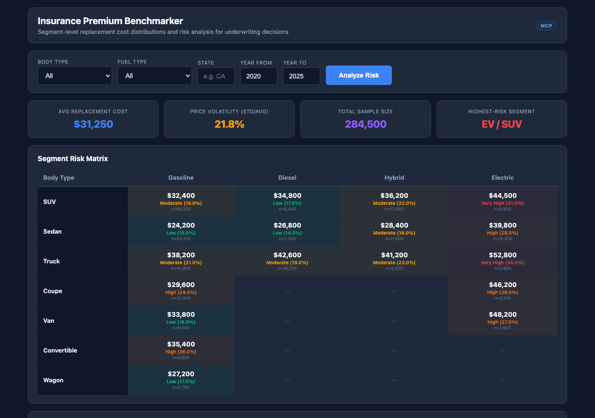
Task: Click the State input field
Action: pyautogui.click(x=216, y=76)
